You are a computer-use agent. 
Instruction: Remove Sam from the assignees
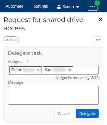(x=70, y=70)
